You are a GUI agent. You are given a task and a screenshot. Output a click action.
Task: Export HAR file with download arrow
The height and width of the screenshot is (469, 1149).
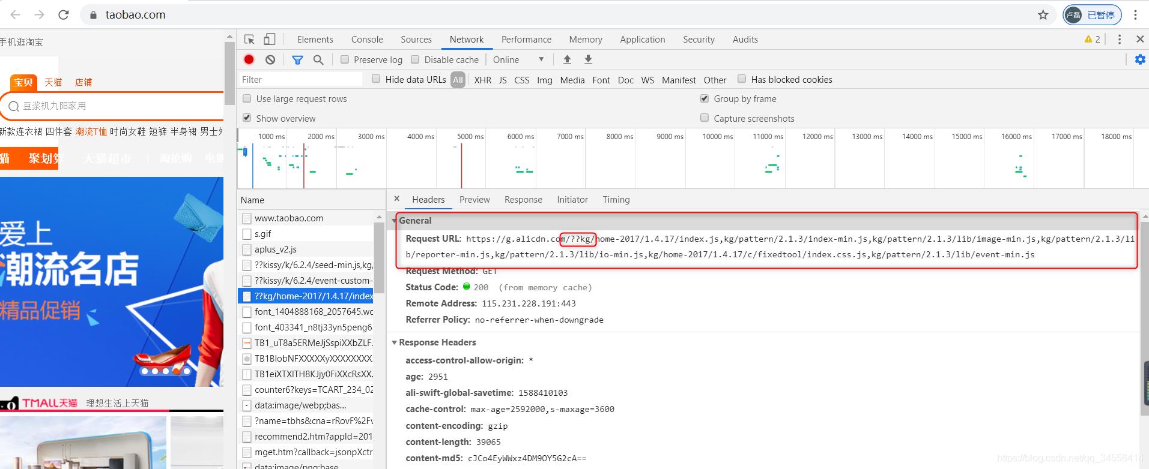coord(588,59)
